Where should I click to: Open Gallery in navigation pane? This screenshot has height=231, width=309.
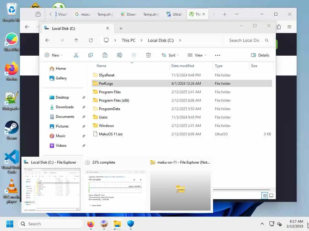[x=61, y=78]
